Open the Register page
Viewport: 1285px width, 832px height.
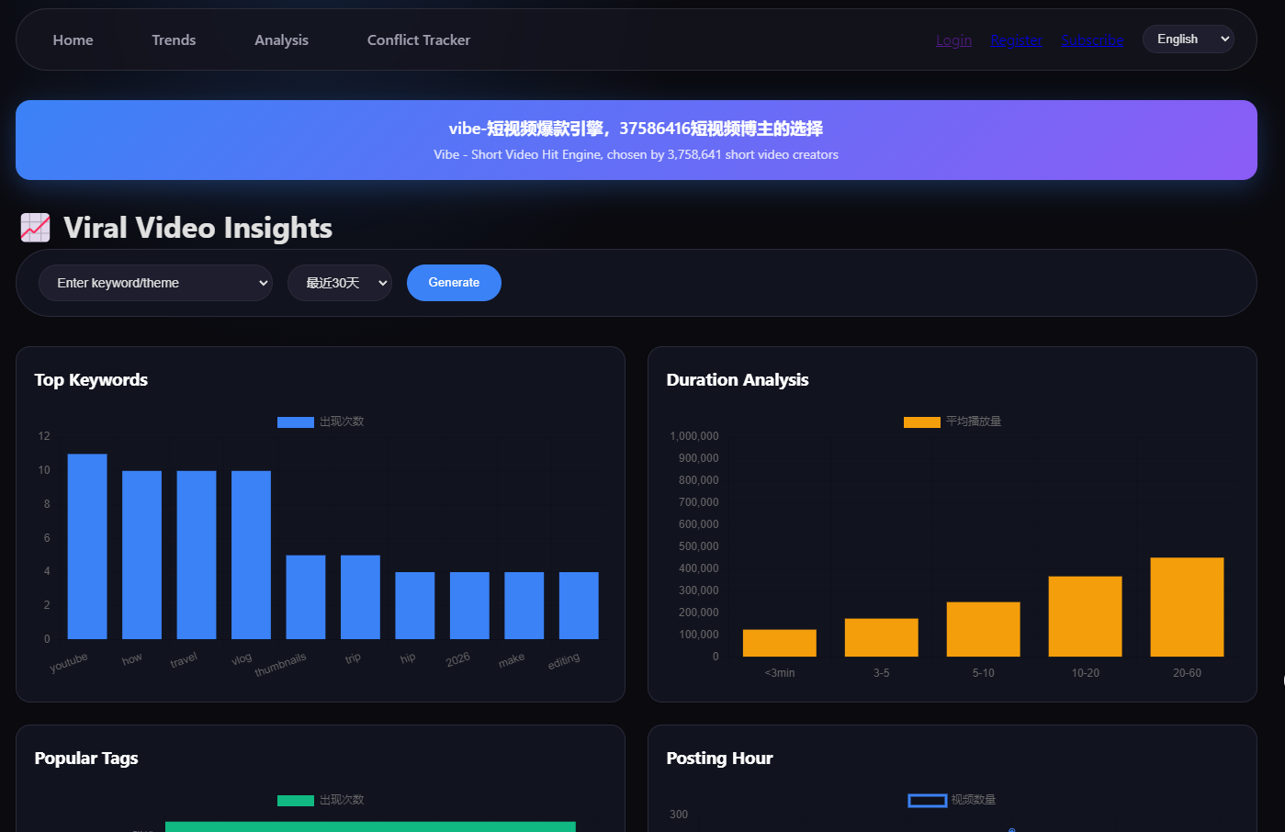click(1016, 39)
